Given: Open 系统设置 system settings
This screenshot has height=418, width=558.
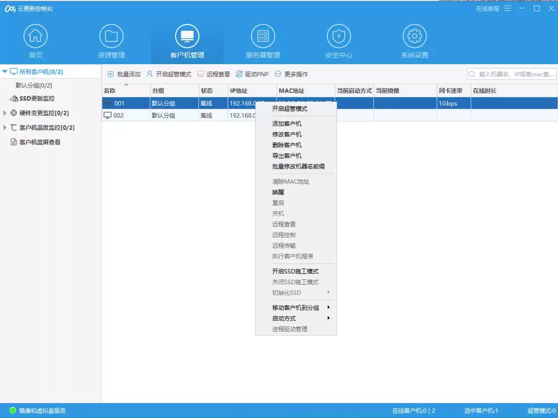Looking at the screenshot, I should point(414,40).
